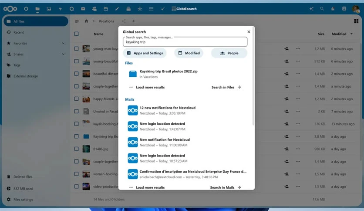Open the Contacts app icon
This screenshot has width=364, height=211.
point(94,9)
